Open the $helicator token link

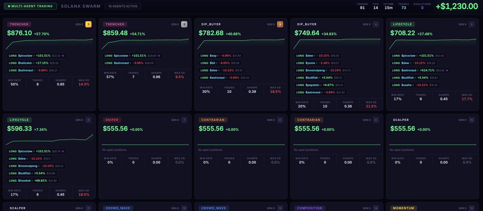click(x=25, y=63)
